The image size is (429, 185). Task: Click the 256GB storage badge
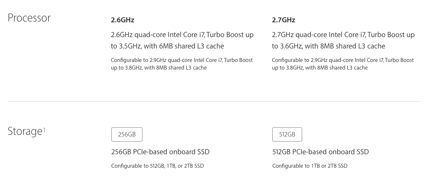pos(126,134)
